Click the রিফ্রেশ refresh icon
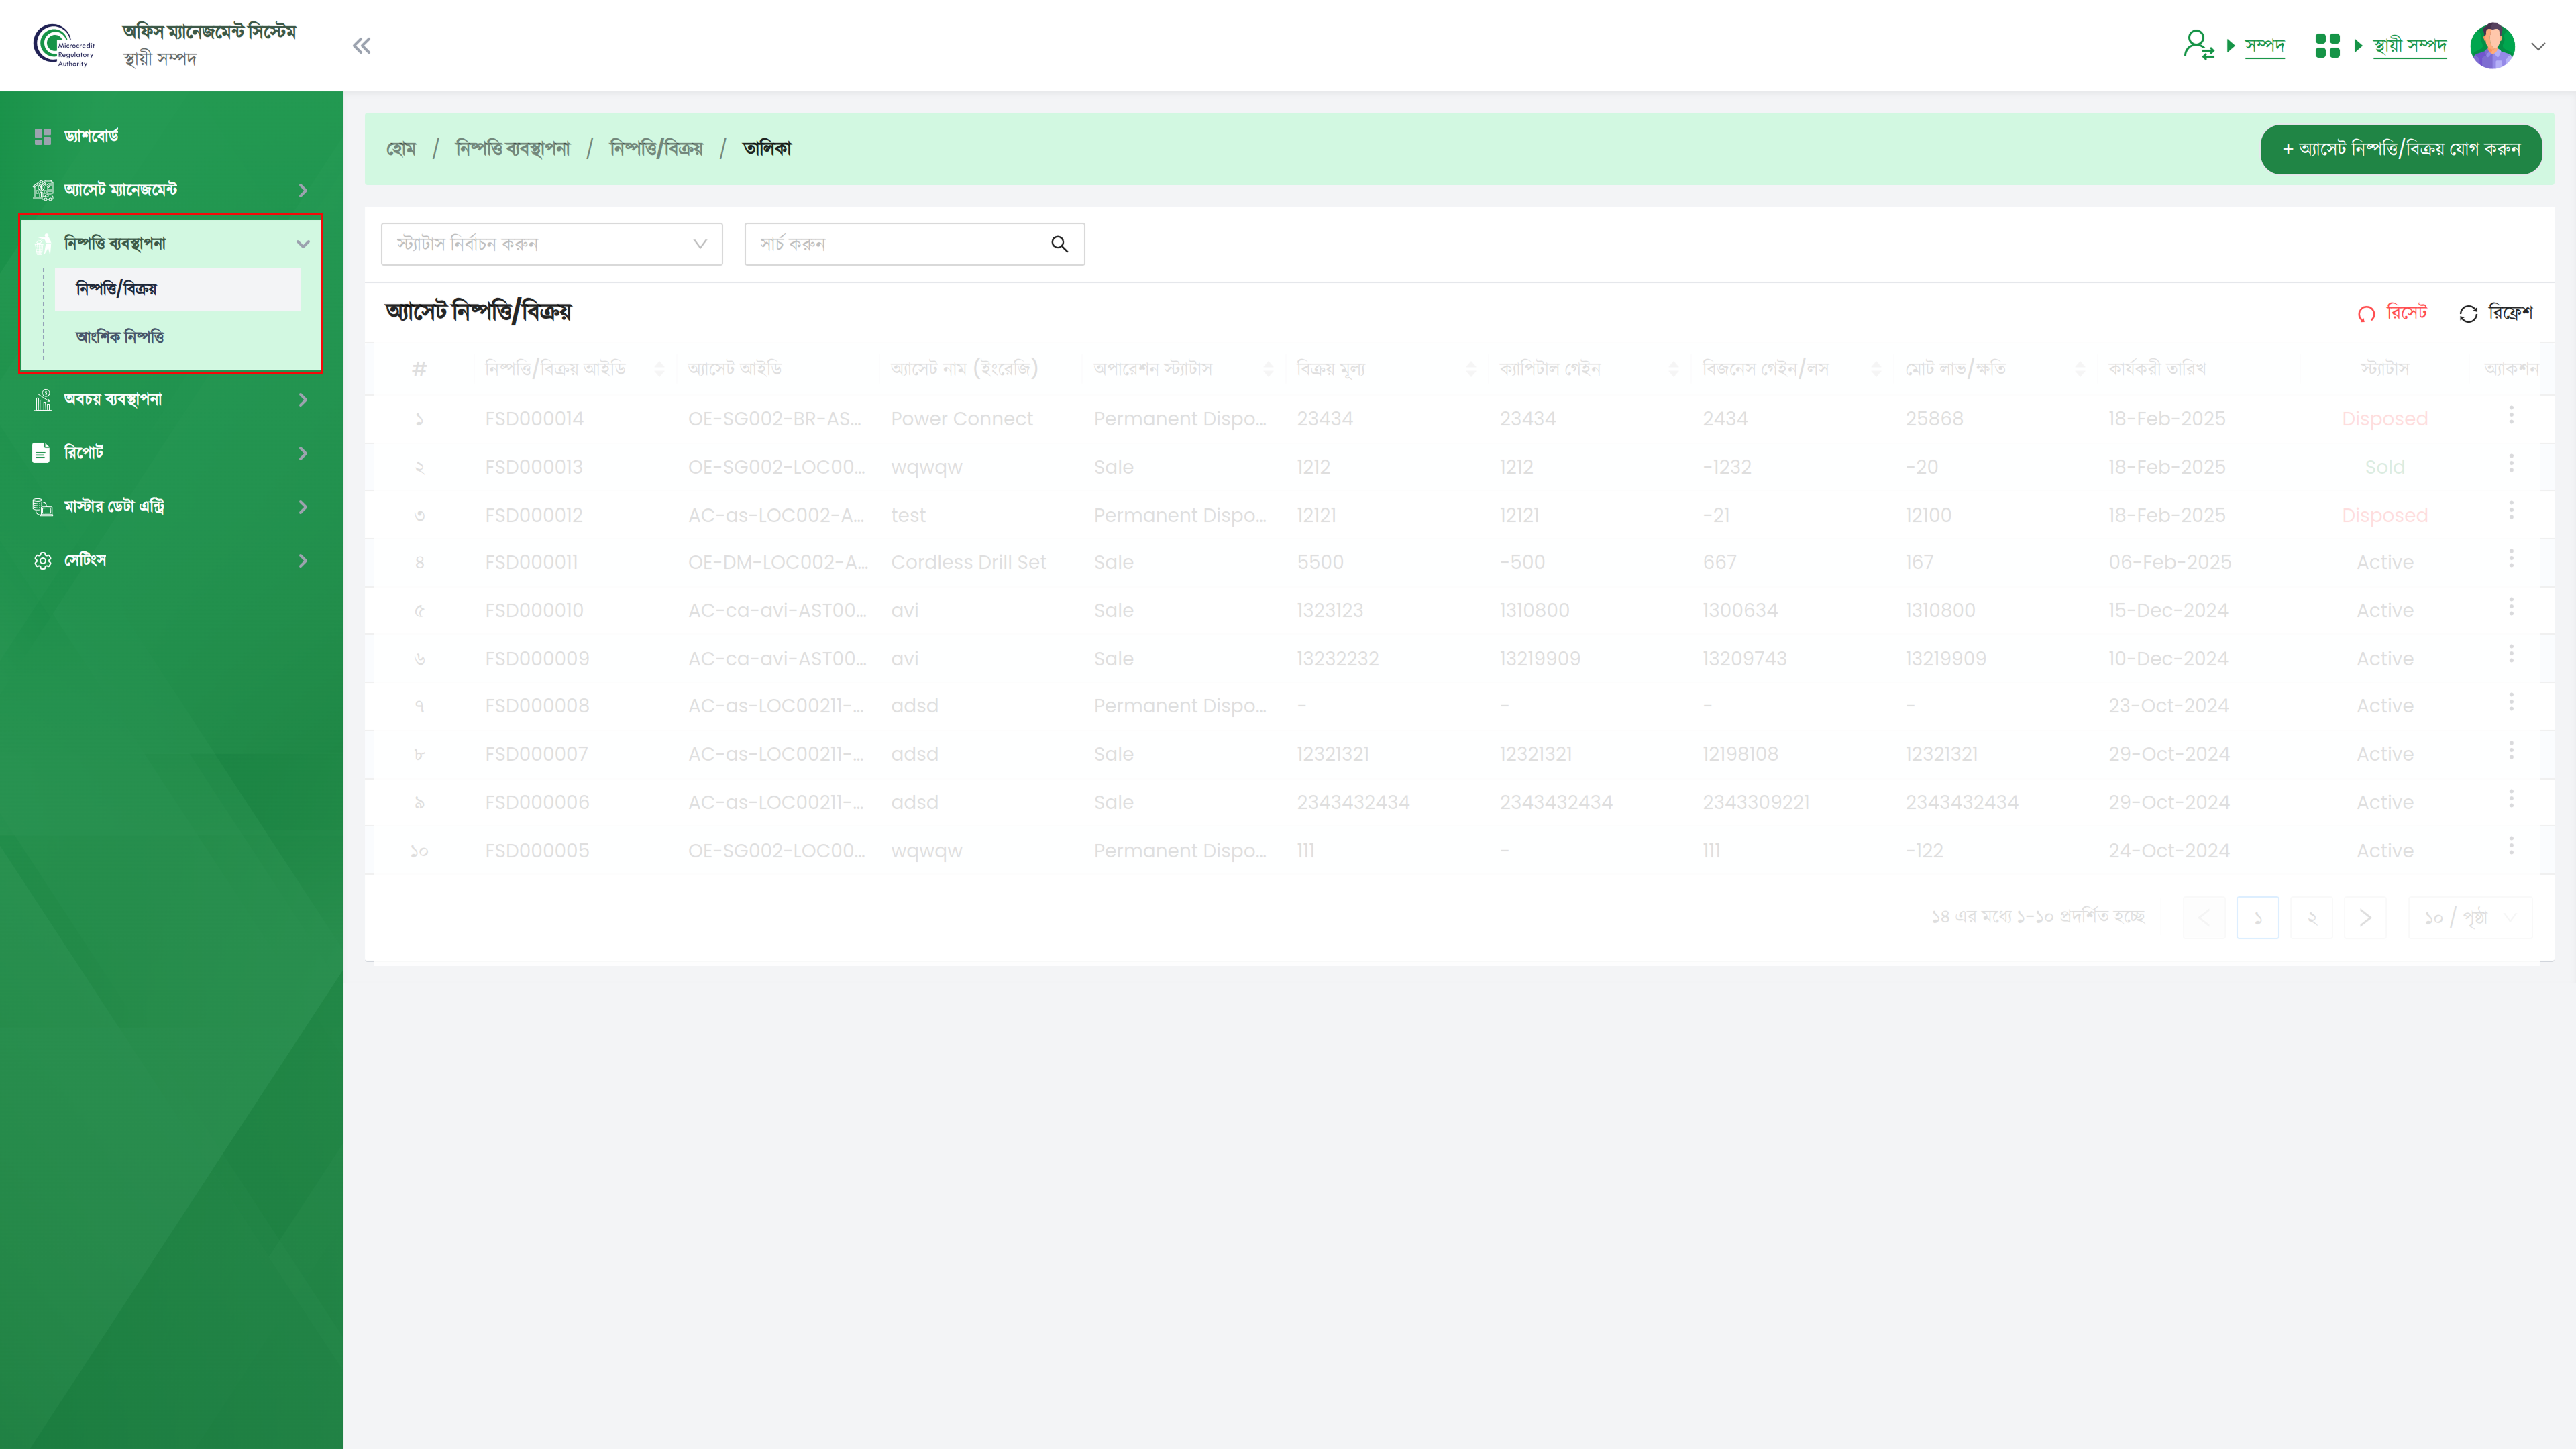This screenshot has width=2576, height=1449. click(x=2468, y=314)
